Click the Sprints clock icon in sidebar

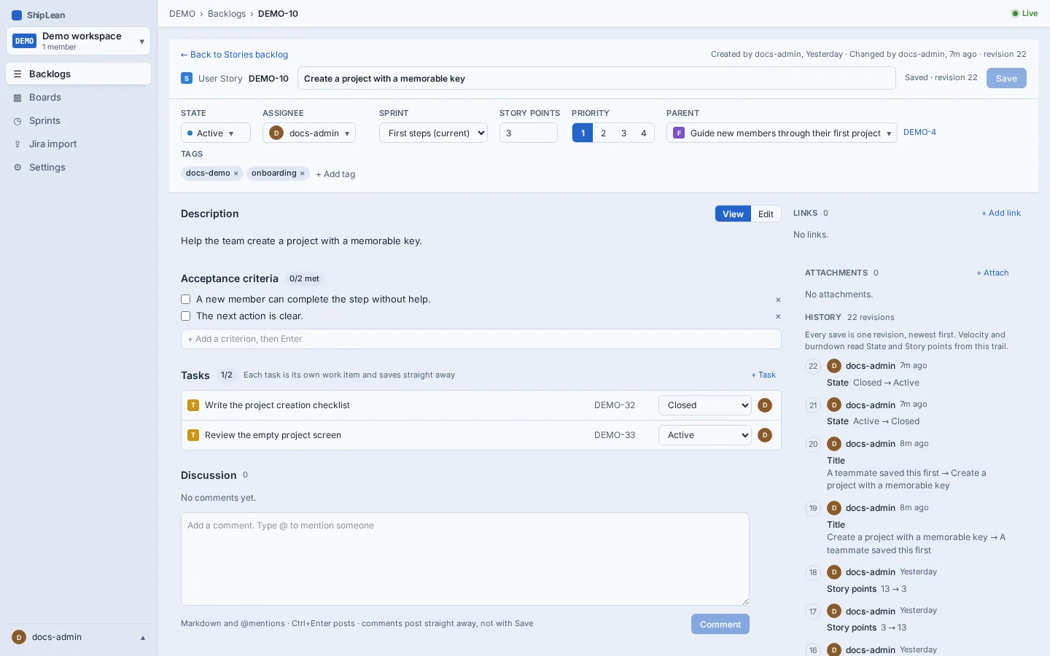click(17, 121)
